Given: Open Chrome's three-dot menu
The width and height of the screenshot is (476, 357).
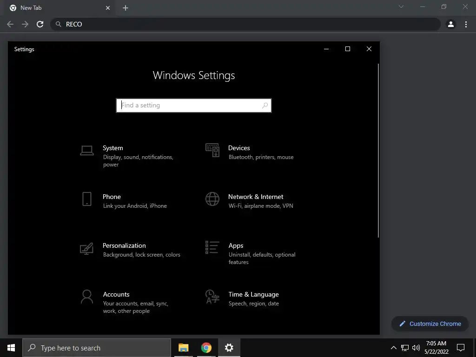Looking at the screenshot, I should point(466,24).
